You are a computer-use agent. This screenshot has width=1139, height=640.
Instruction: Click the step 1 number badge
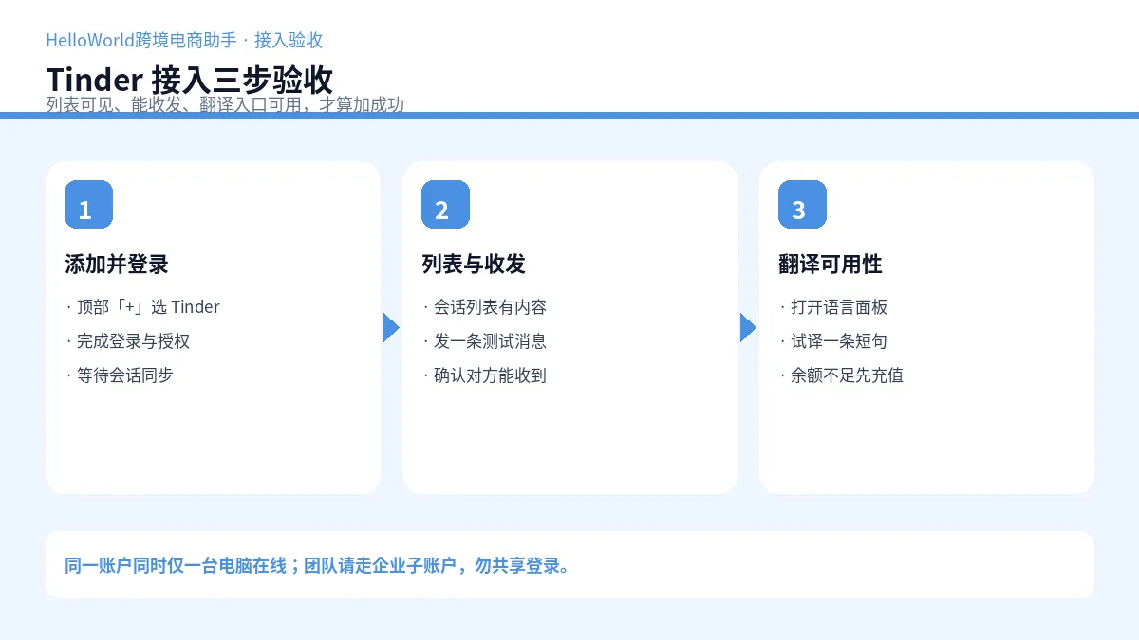(88, 204)
